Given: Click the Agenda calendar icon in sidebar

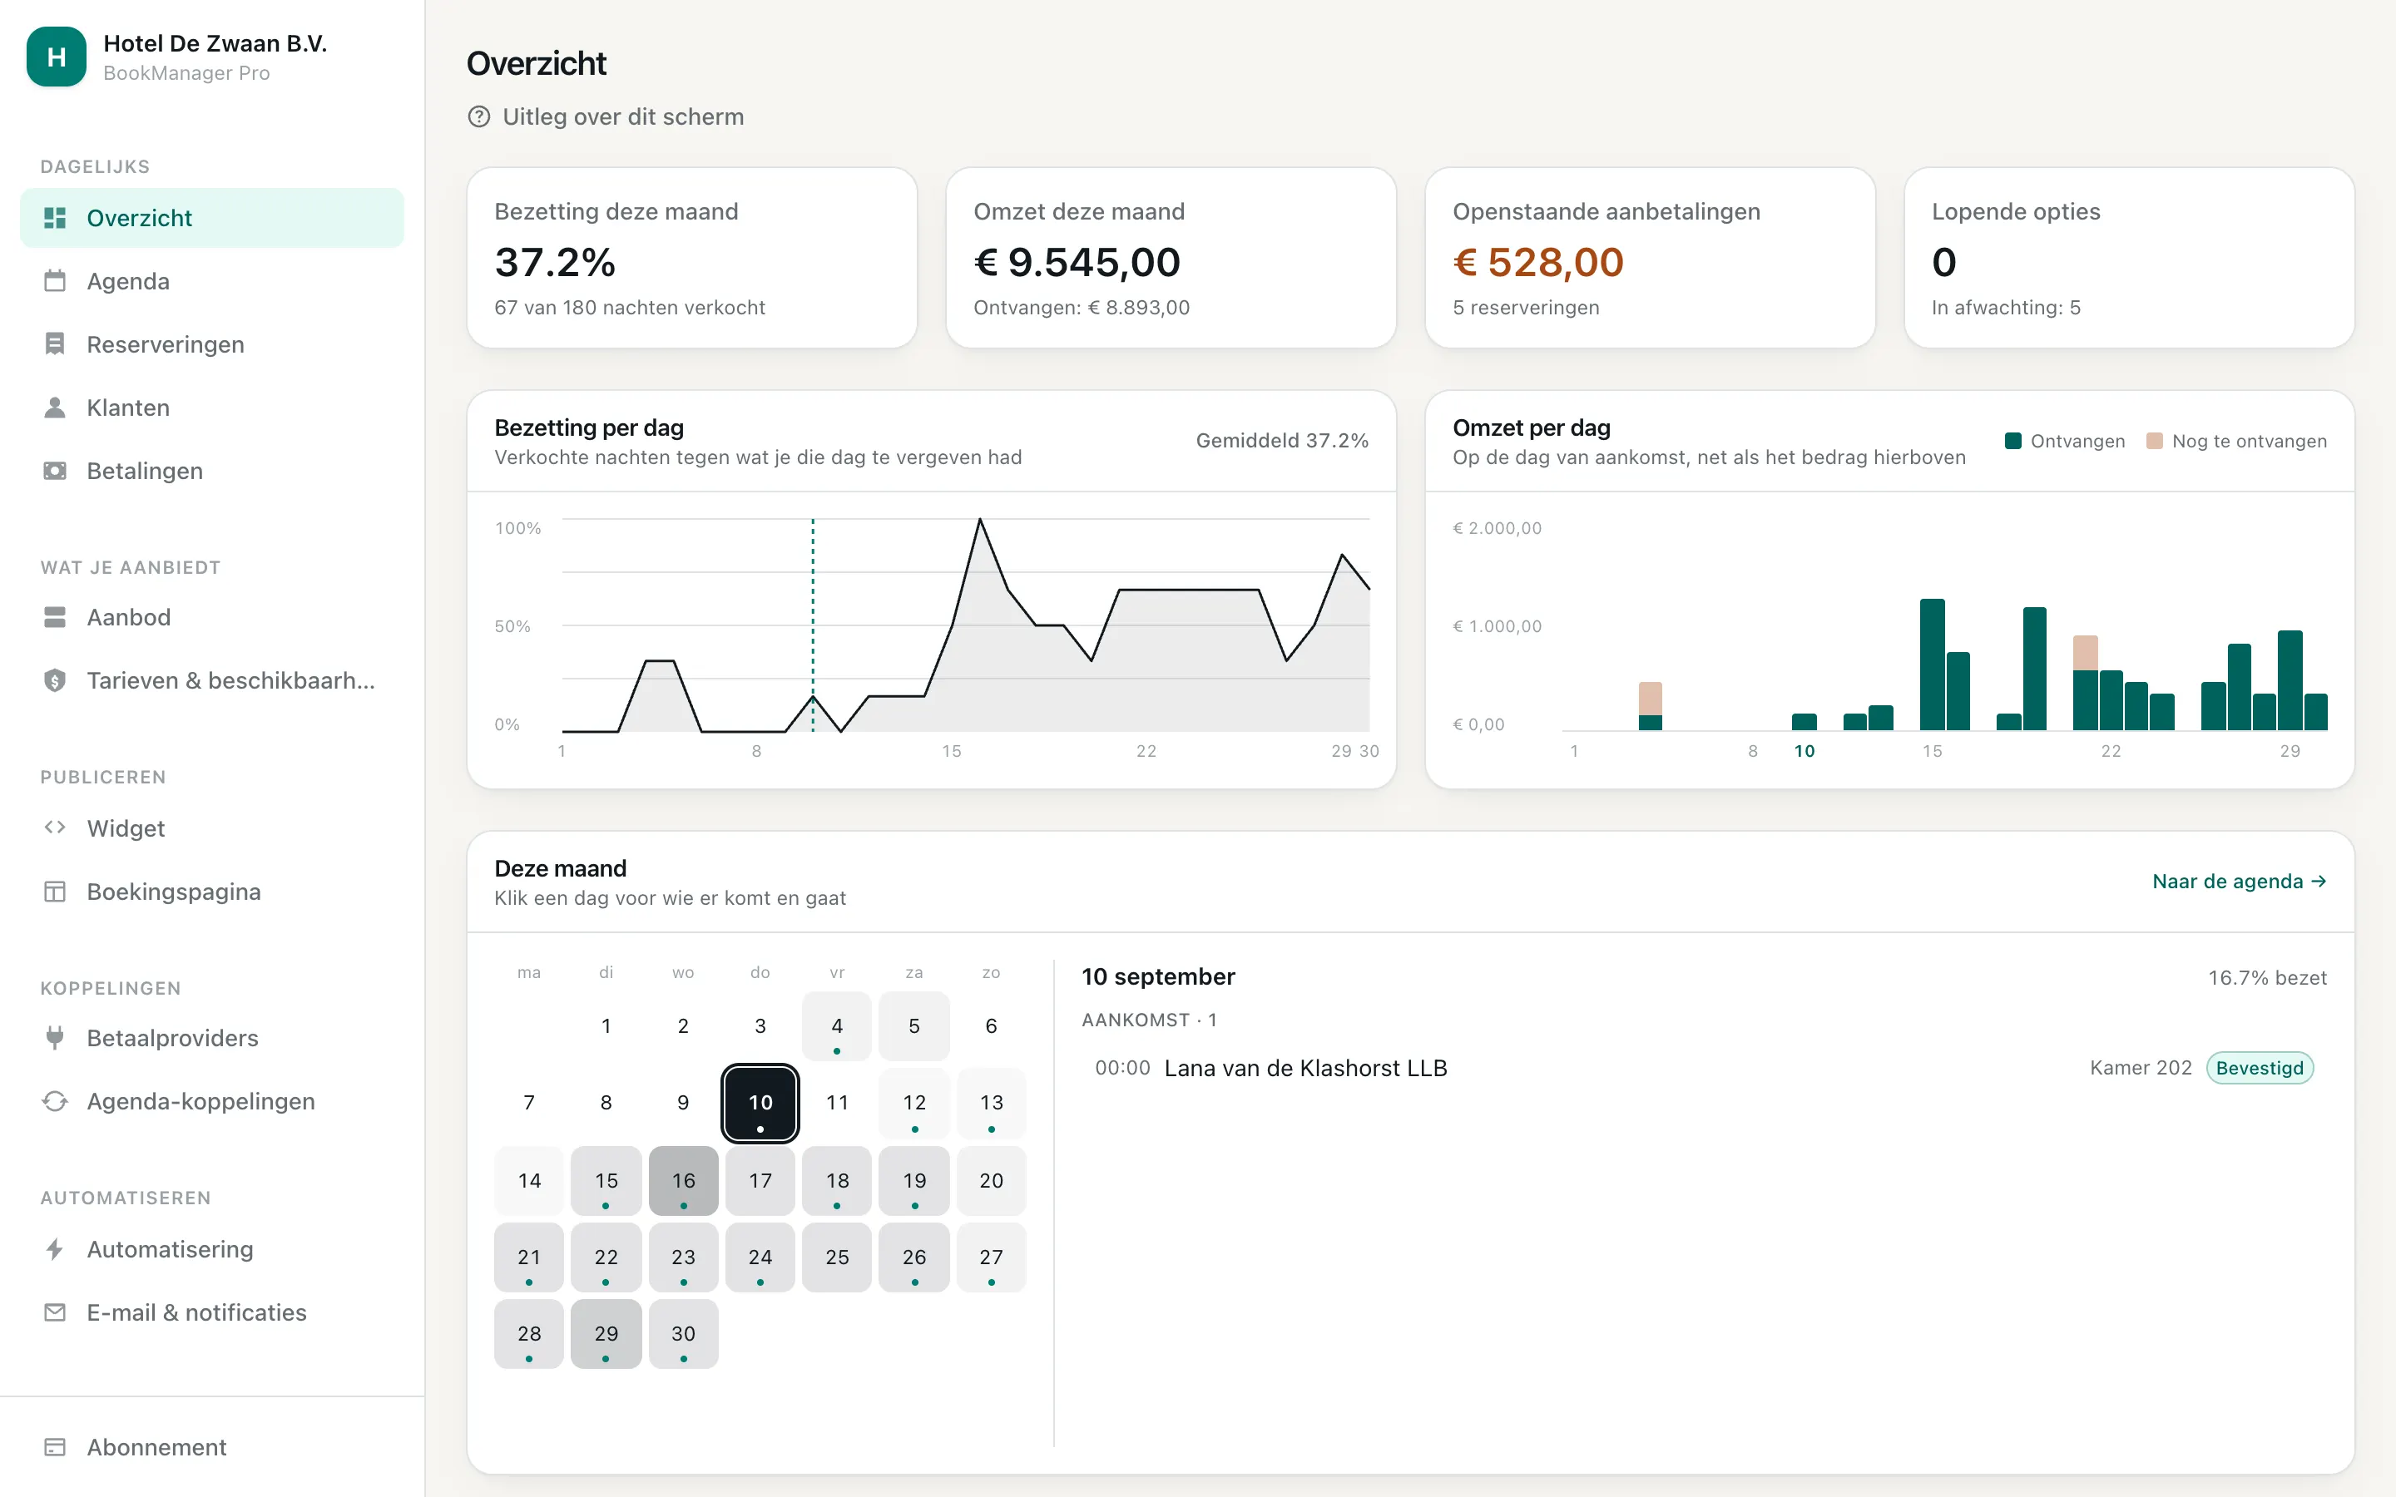Looking at the screenshot, I should pyautogui.click(x=56, y=281).
